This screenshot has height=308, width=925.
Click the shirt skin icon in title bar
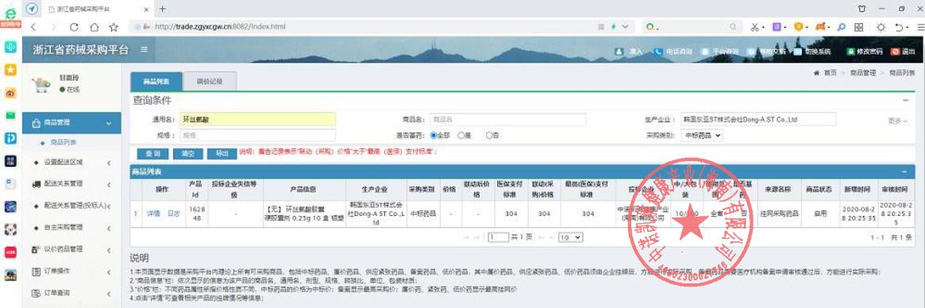click(862, 9)
